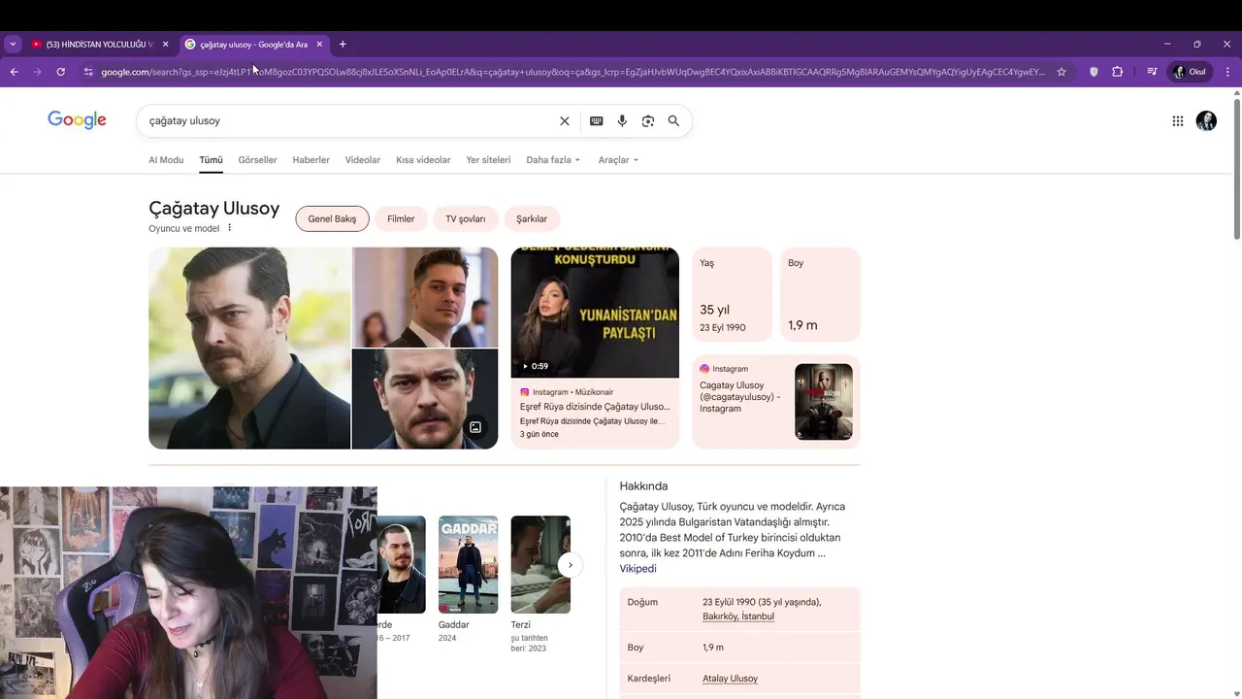Viewport: 1242px width, 699px height.
Task: Close the çağatay ulusoy Google tab
Action: point(319,44)
